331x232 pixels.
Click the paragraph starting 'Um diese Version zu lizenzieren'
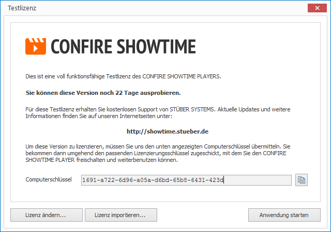[158, 153]
